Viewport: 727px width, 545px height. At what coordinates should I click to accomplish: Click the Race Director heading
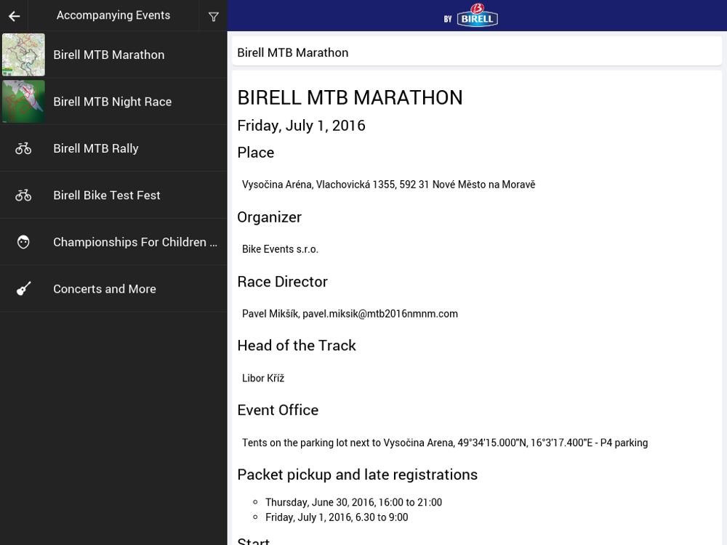pyautogui.click(x=282, y=282)
